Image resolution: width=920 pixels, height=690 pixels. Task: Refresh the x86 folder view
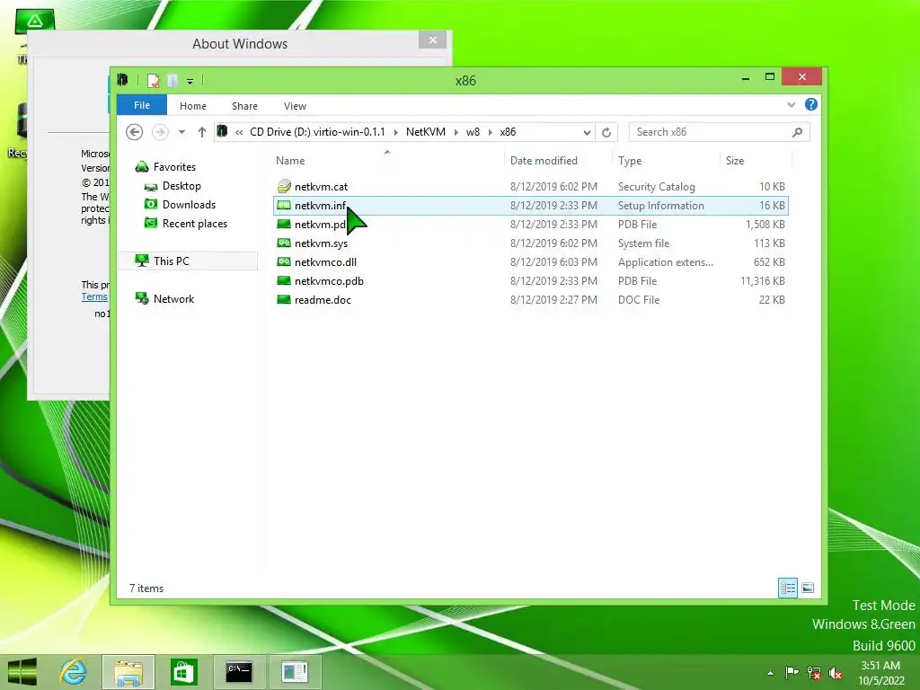point(606,132)
